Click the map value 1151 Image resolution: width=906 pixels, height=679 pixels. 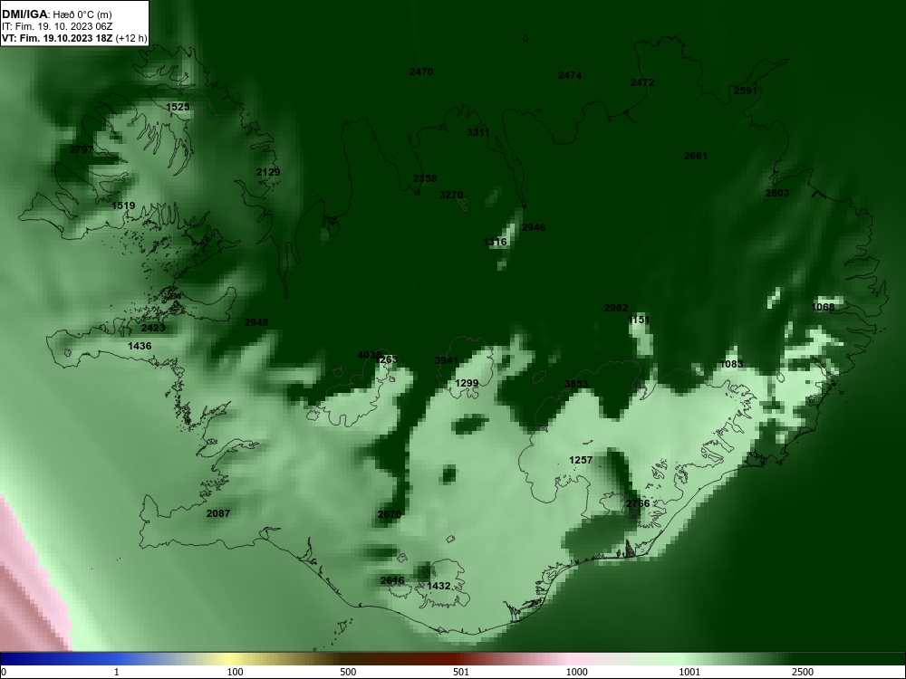pyautogui.click(x=639, y=320)
